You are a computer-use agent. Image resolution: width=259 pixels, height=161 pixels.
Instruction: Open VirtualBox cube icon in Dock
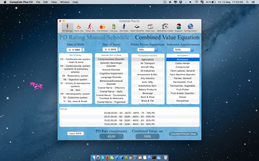click(x=135, y=157)
